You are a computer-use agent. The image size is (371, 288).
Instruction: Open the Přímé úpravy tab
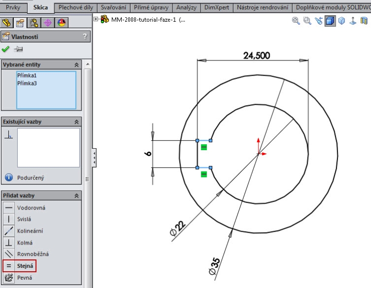[x=151, y=7]
